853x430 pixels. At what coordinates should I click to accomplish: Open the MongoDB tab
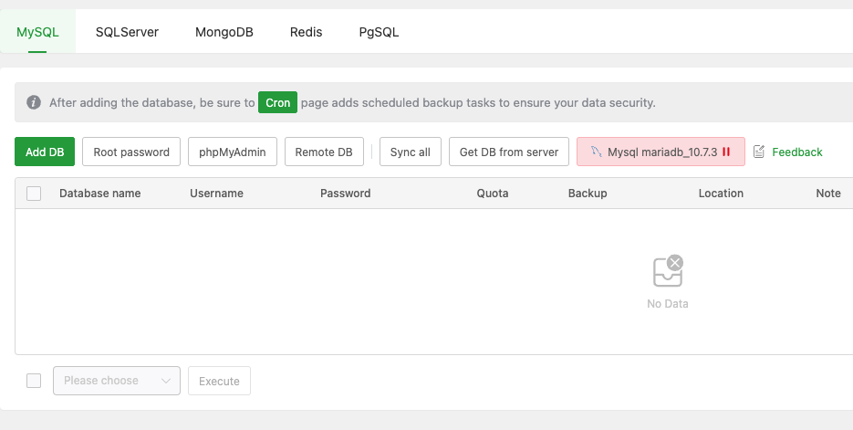(224, 32)
